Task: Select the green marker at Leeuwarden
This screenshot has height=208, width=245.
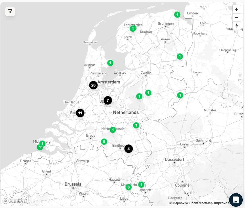Action: [x=133, y=29]
